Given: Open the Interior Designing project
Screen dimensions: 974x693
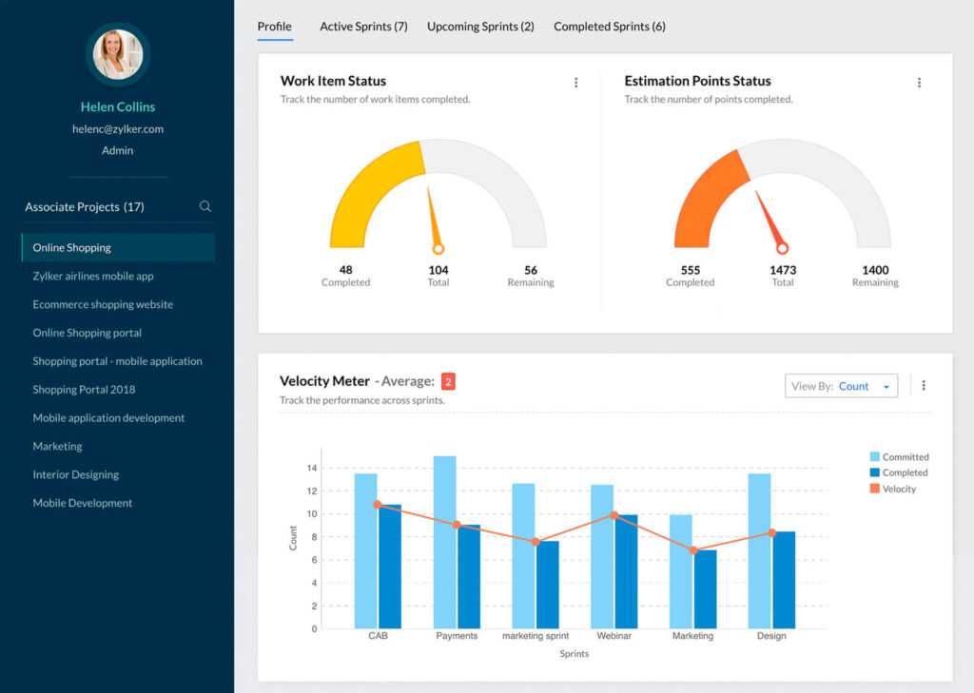Looking at the screenshot, I should (x=76, y=474).
